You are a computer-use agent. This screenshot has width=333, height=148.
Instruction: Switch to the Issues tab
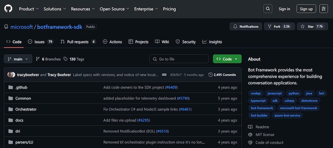pyautogui.click(x=41, y=42)
